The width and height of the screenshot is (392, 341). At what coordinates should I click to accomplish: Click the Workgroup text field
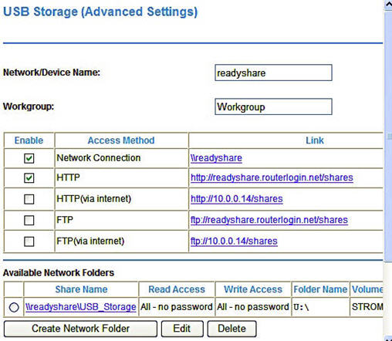pos(273,106)
